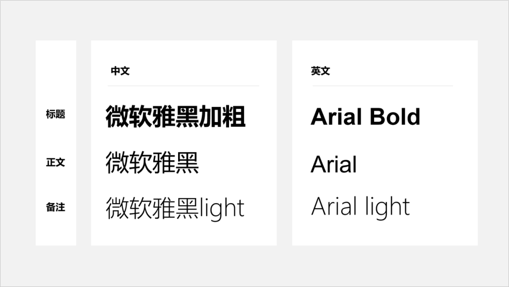Click the word Bold in Arial Bold
The width and height of the screenshot is (509, 287).
pyautogui.click(x=395, y=116)
